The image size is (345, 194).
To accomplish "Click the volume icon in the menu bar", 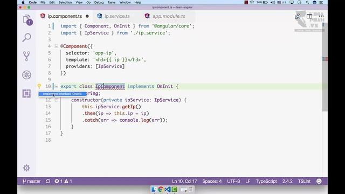I will tap(273, 2).
